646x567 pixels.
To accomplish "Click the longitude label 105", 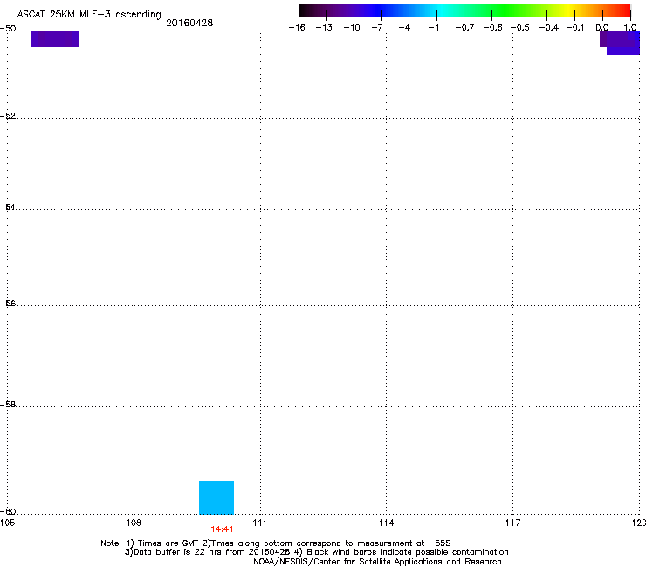I will (x=7, y=523).
